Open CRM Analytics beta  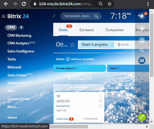tap(21, 43)
